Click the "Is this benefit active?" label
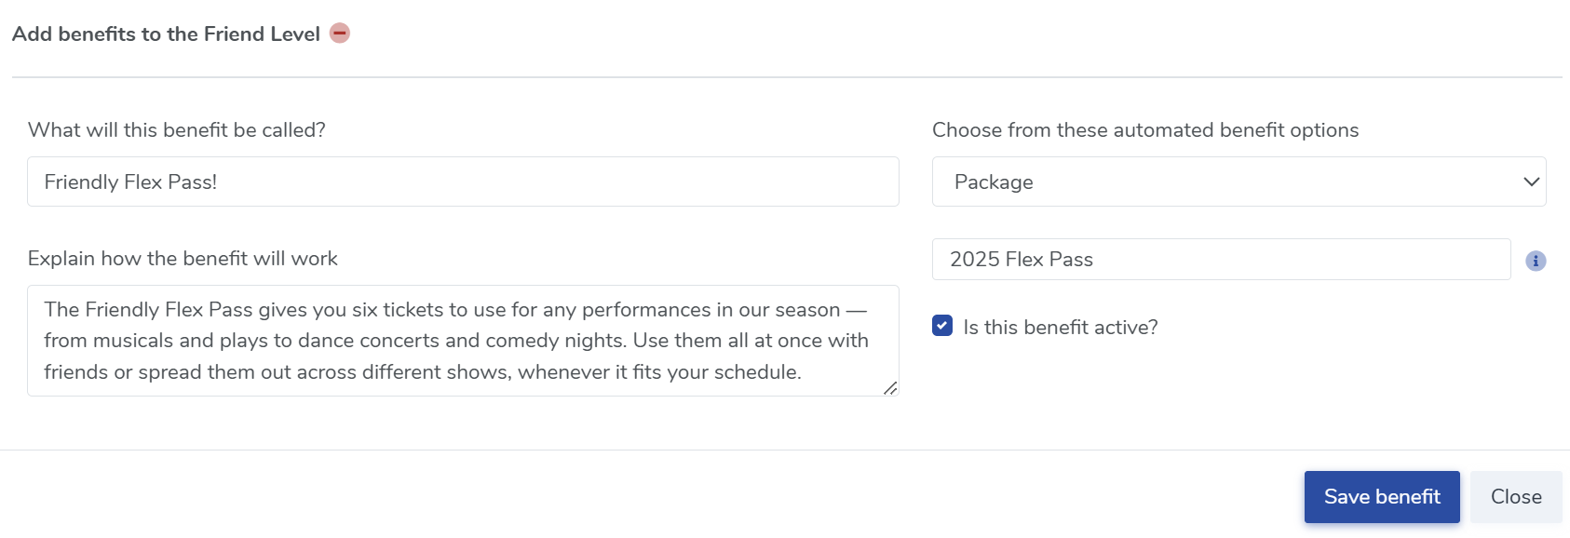1570x538 pixels. (1061, 328)
